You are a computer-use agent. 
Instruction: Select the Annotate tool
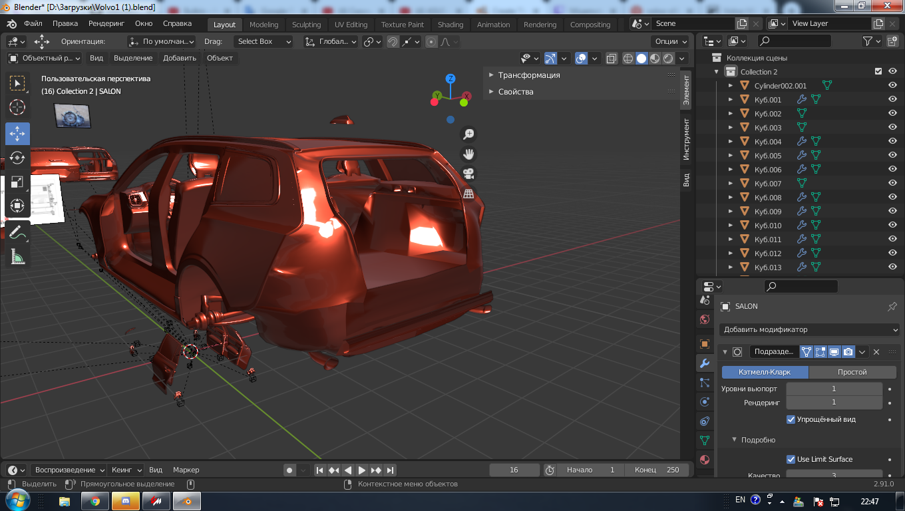17,232
